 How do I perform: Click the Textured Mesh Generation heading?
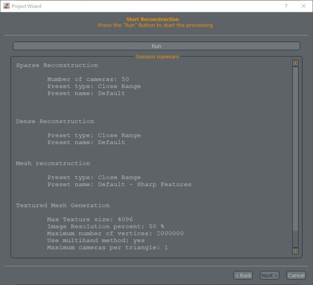click(63, 205)
